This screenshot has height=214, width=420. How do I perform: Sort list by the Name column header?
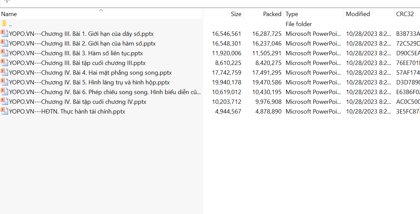point(9,14)
